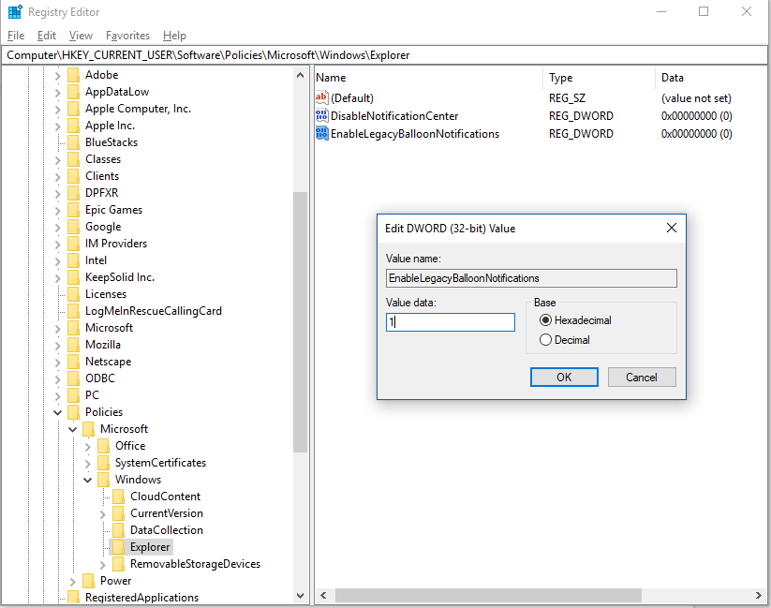The height and width of the screenshot is (608, 771).
Task: Close the Edit DWORD dialog with X
Action: [671, 228]
